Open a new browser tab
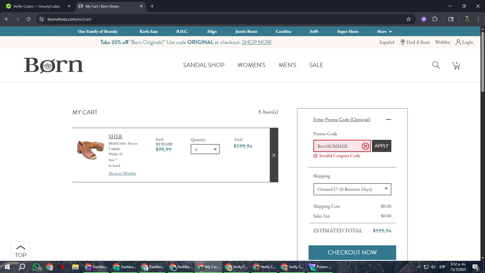Viewport: 485px width, 273px height. 152,6
